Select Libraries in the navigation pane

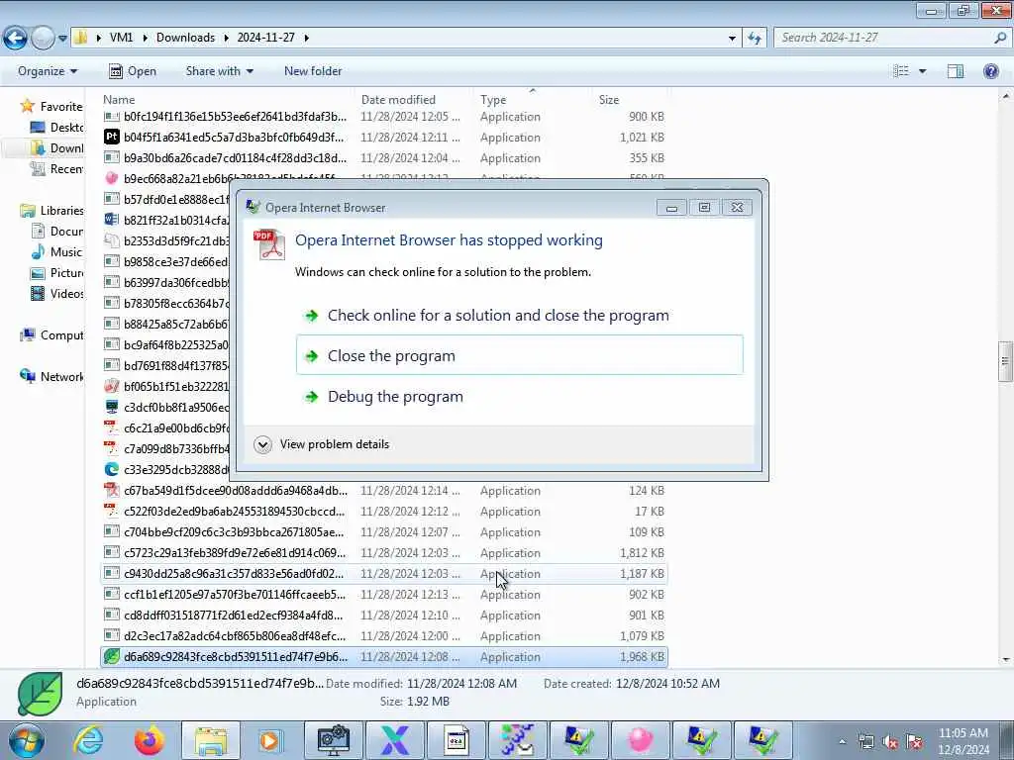52,211
